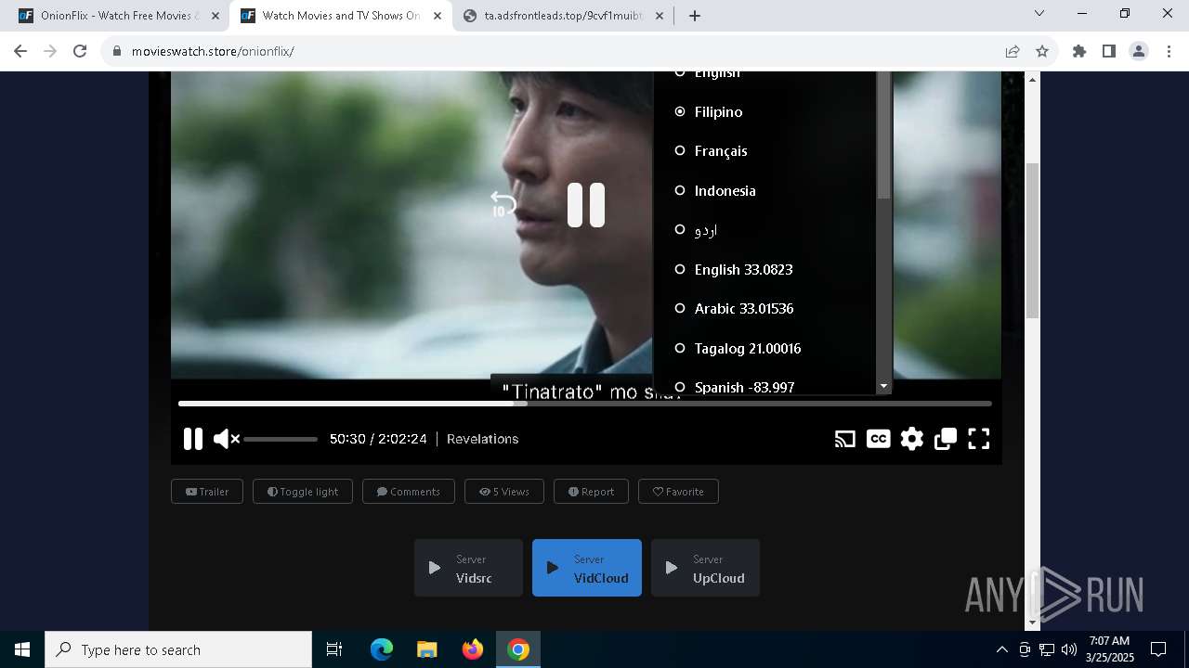Image resolution: width=1189 pixels, height=668 pixels.
Task: Select VidCloud server
Action: (587, 568)
